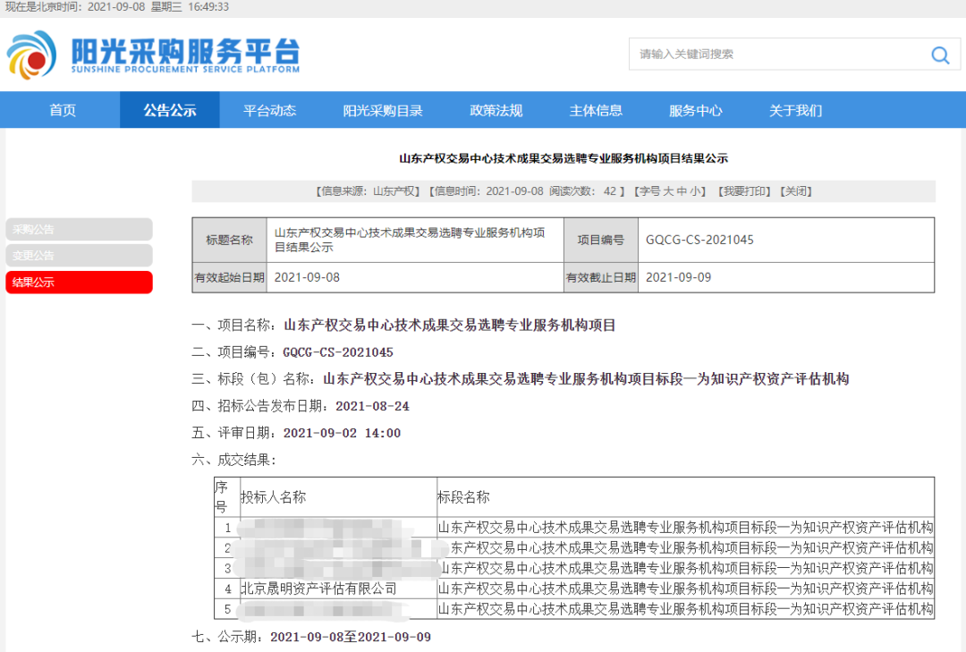This screenshot has width=966, height=652.
Task: Click row 5 标段名称 cell in results table
Action: click(686, 609)
